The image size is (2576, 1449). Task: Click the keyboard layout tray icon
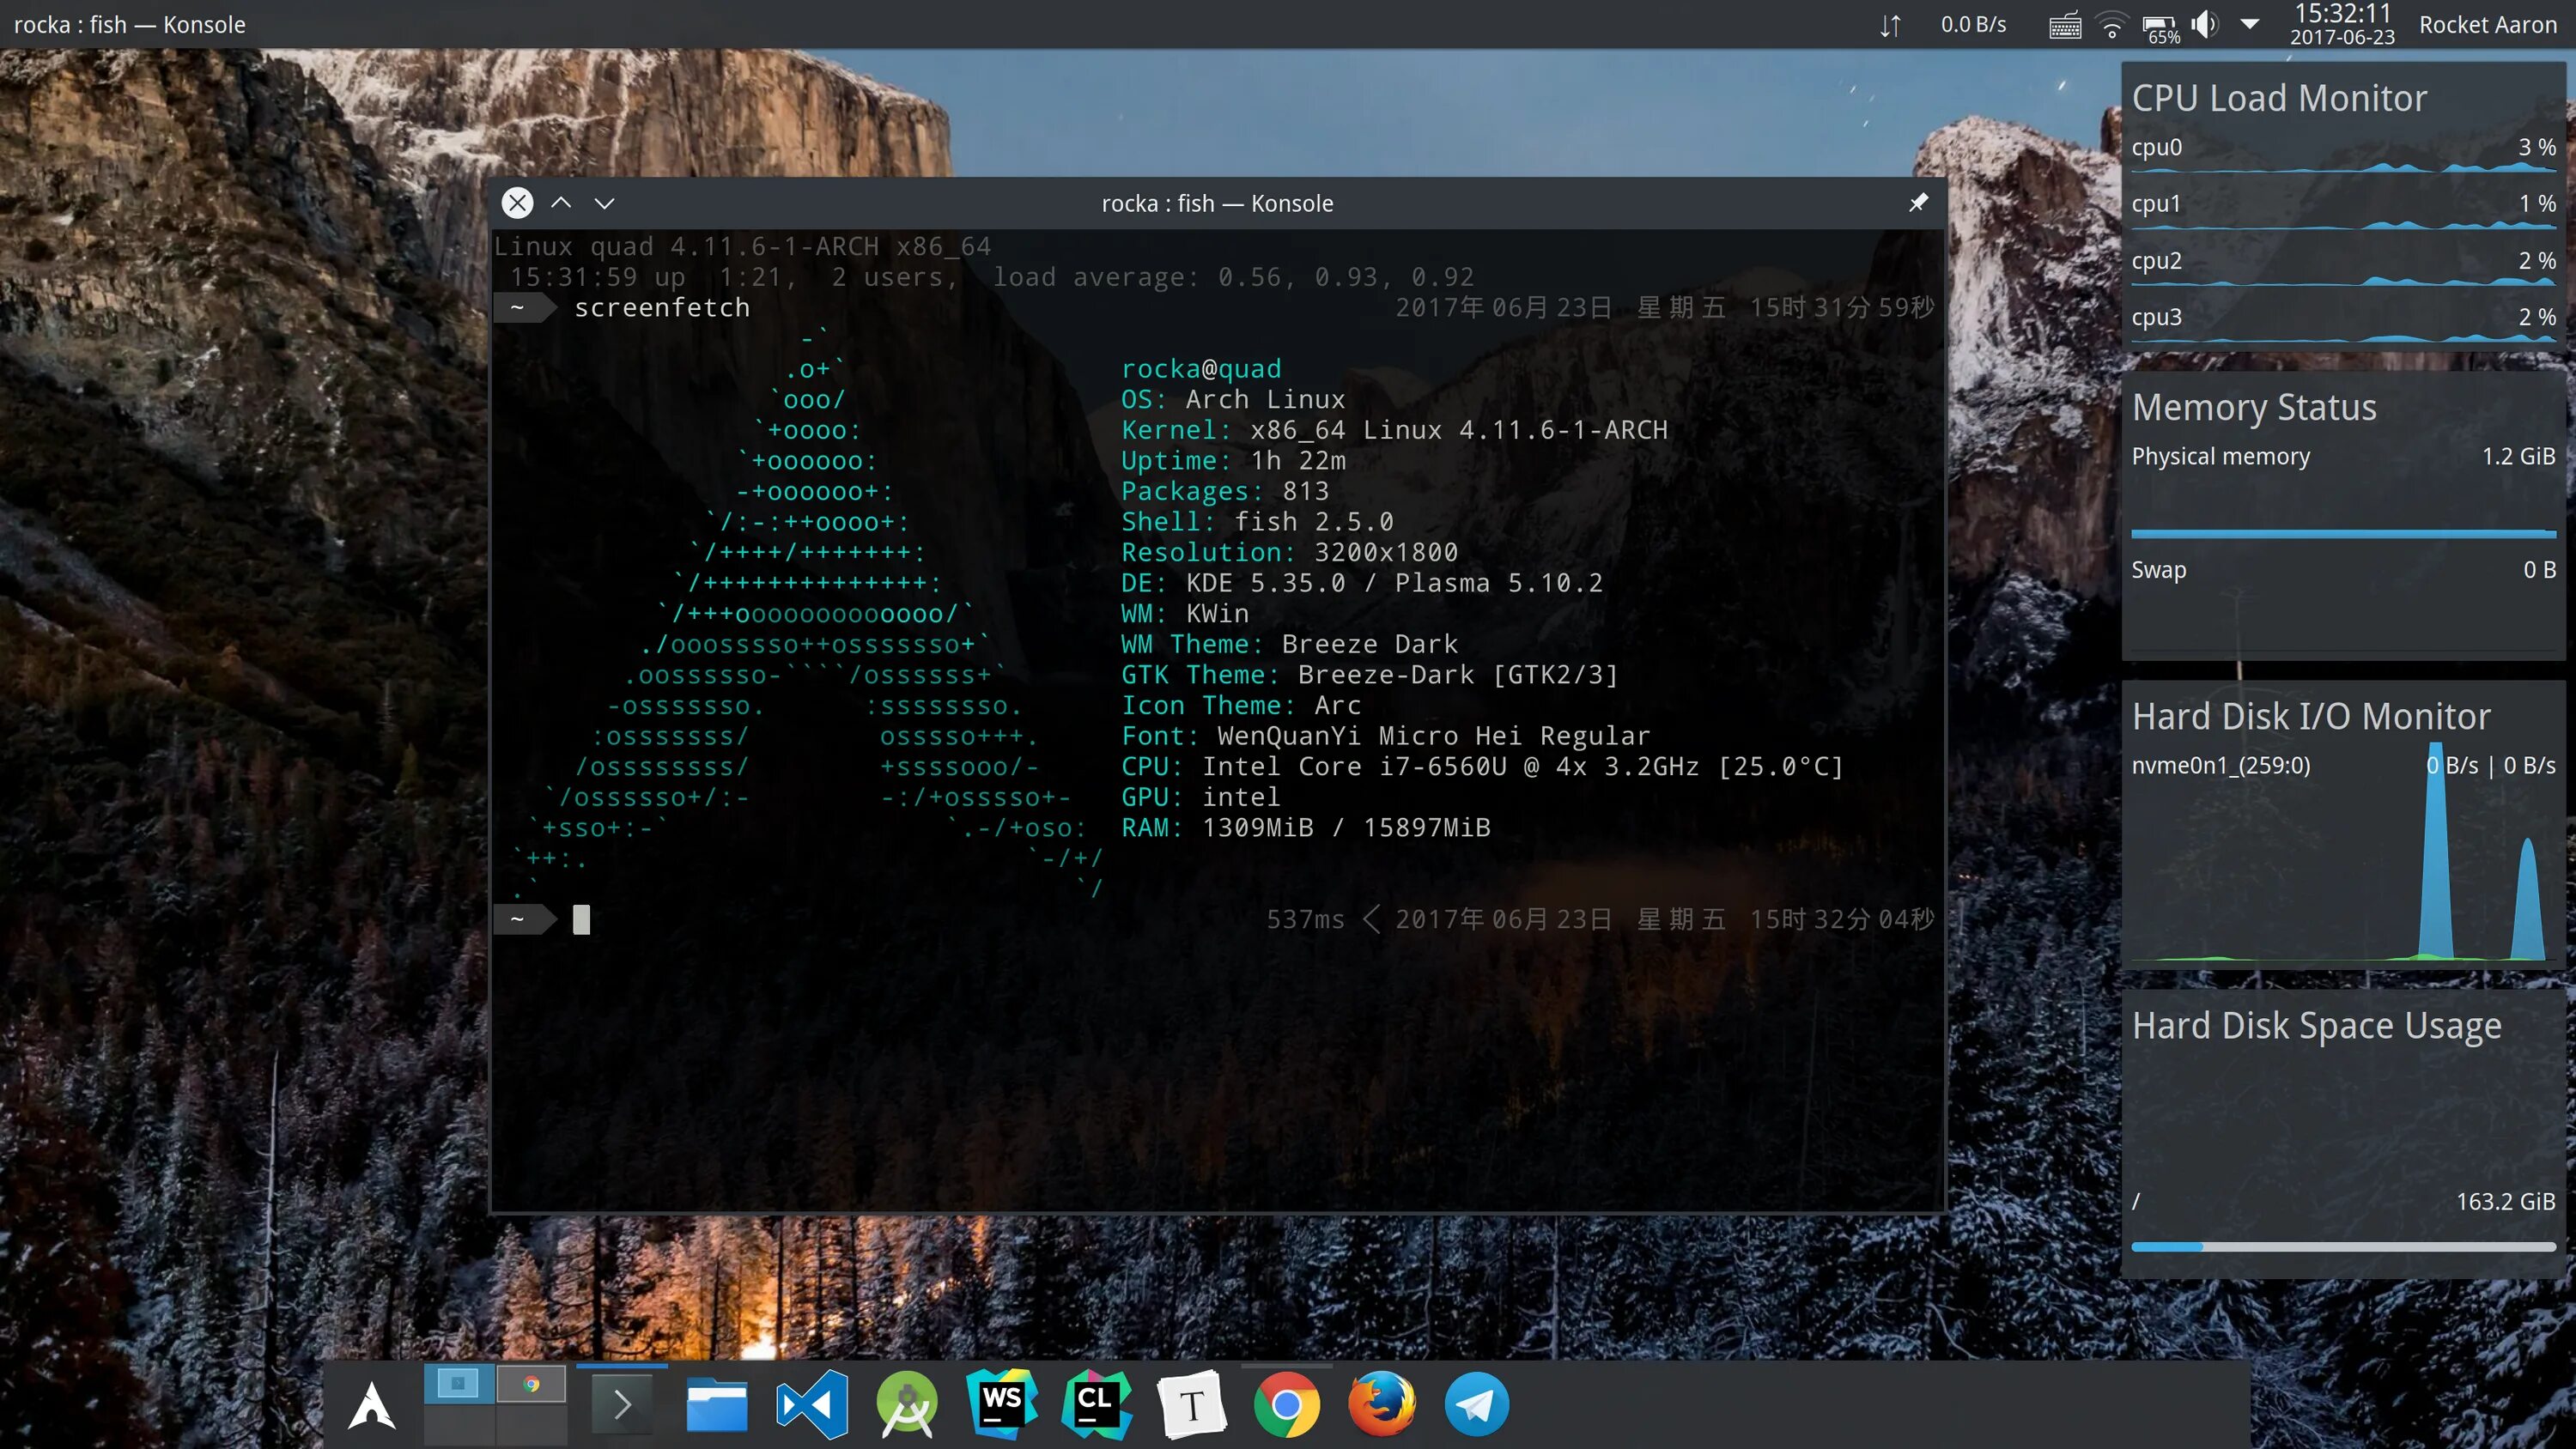2065,25
